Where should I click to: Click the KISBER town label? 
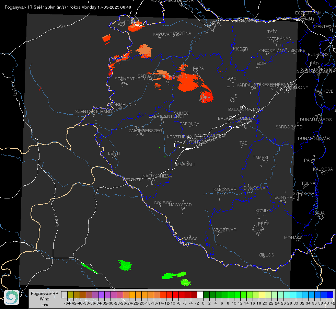coord(241,49)
